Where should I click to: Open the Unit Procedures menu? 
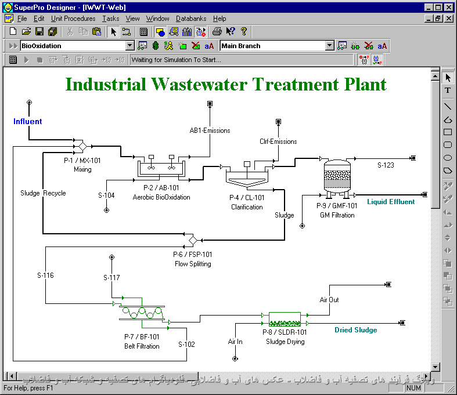click(x=73, y=19)
